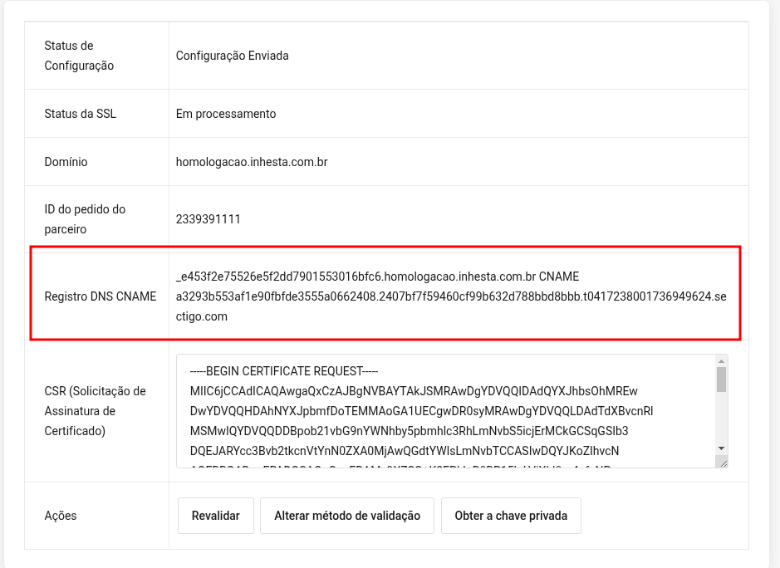Click the BEGIN CERTIFICATE REQUEST line
Viewport: 780px width, 568px height.
[x=283, y=371]
